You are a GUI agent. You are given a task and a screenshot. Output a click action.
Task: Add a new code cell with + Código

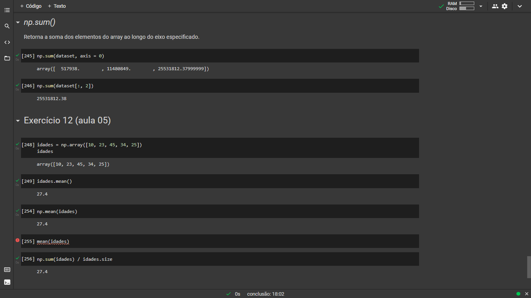pos(31,6)
